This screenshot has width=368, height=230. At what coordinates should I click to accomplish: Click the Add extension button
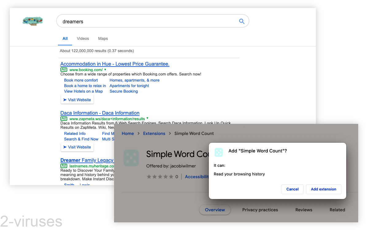coord(324,189)
